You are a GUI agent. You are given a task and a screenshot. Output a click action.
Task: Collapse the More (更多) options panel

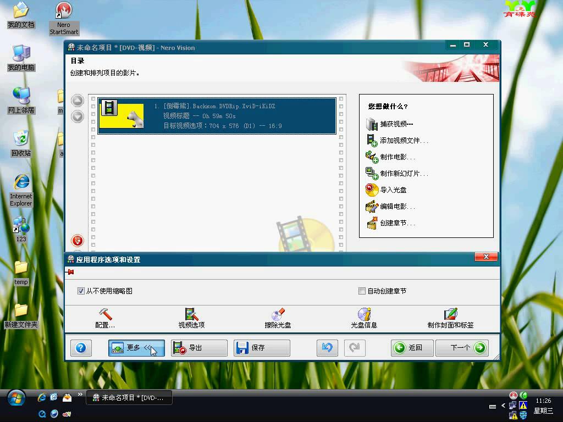pos(136,348)
